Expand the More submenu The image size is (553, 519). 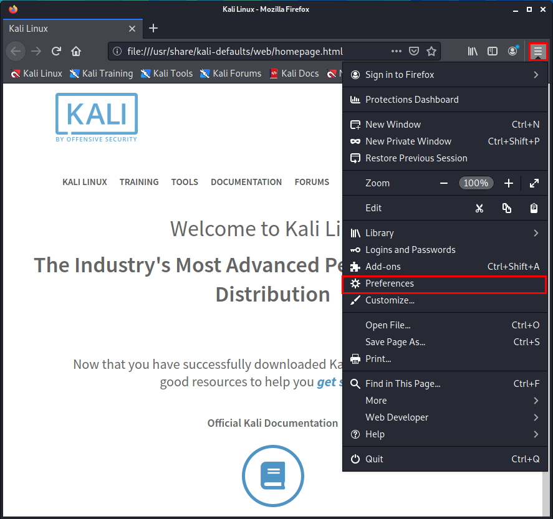(445, 401)
